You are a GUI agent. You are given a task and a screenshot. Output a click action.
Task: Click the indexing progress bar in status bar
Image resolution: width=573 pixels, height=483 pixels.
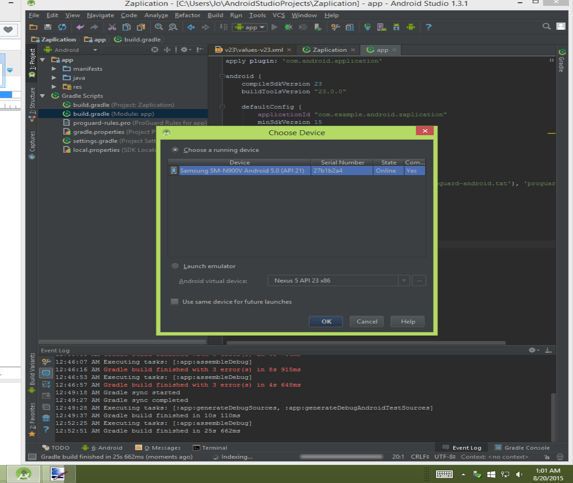[341, 456]
